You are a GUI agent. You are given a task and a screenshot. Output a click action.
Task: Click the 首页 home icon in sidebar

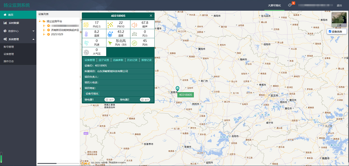pyautogui.click(x=5, y=15)
